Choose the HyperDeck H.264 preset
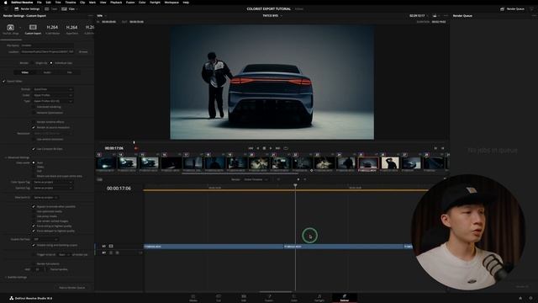The width and height of the screenshot is (538, 303). coord(71,29)
